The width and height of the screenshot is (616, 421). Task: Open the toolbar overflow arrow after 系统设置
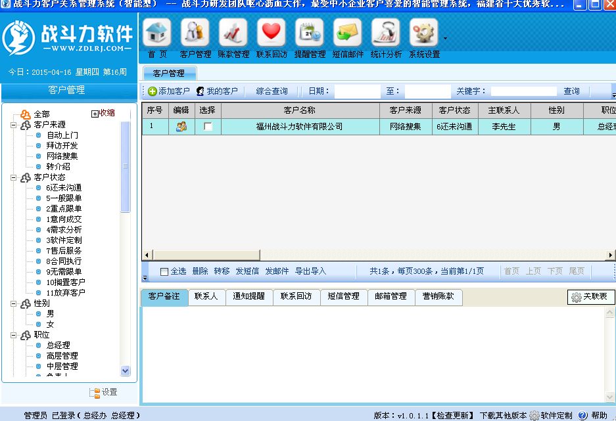pyautogui.click(x=445, y=39)
